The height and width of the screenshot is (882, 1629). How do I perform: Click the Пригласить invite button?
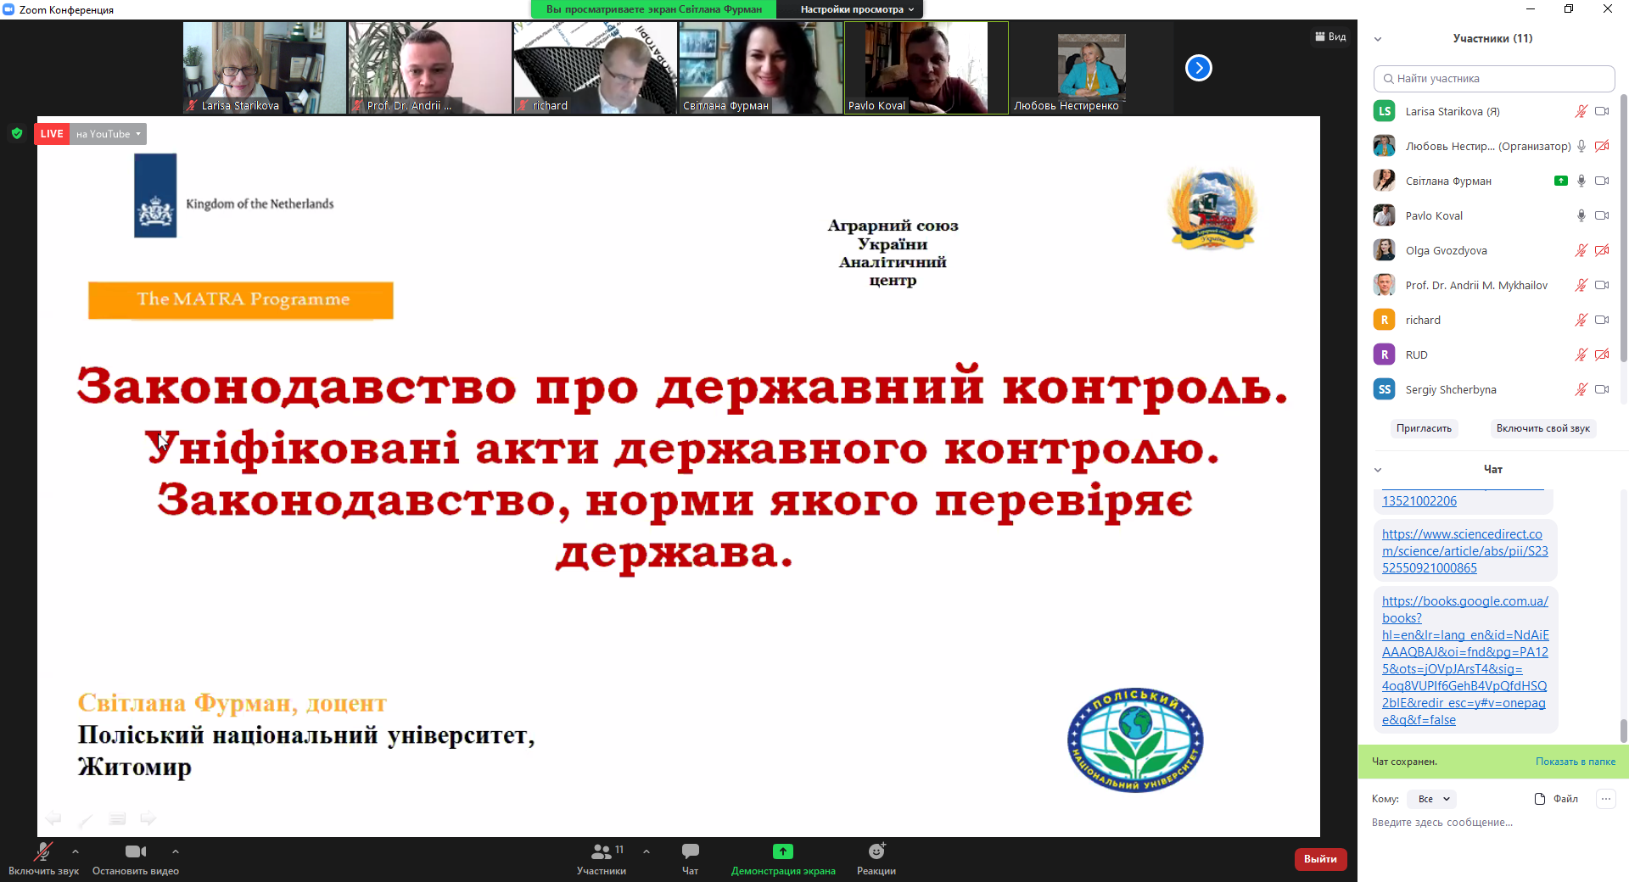(x=1424, y=428)
